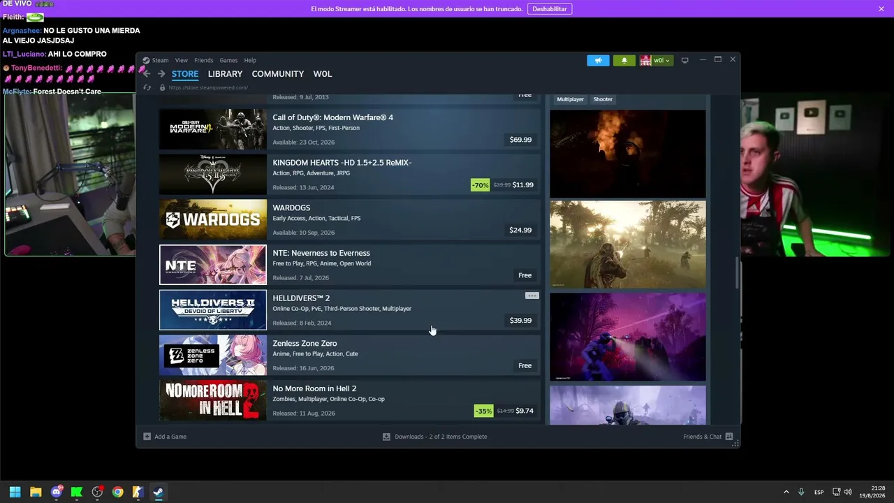This screenshot has height=503, width=894.
Task: Open the Zenless Zone Zero title
Action: tap(305, 343)
